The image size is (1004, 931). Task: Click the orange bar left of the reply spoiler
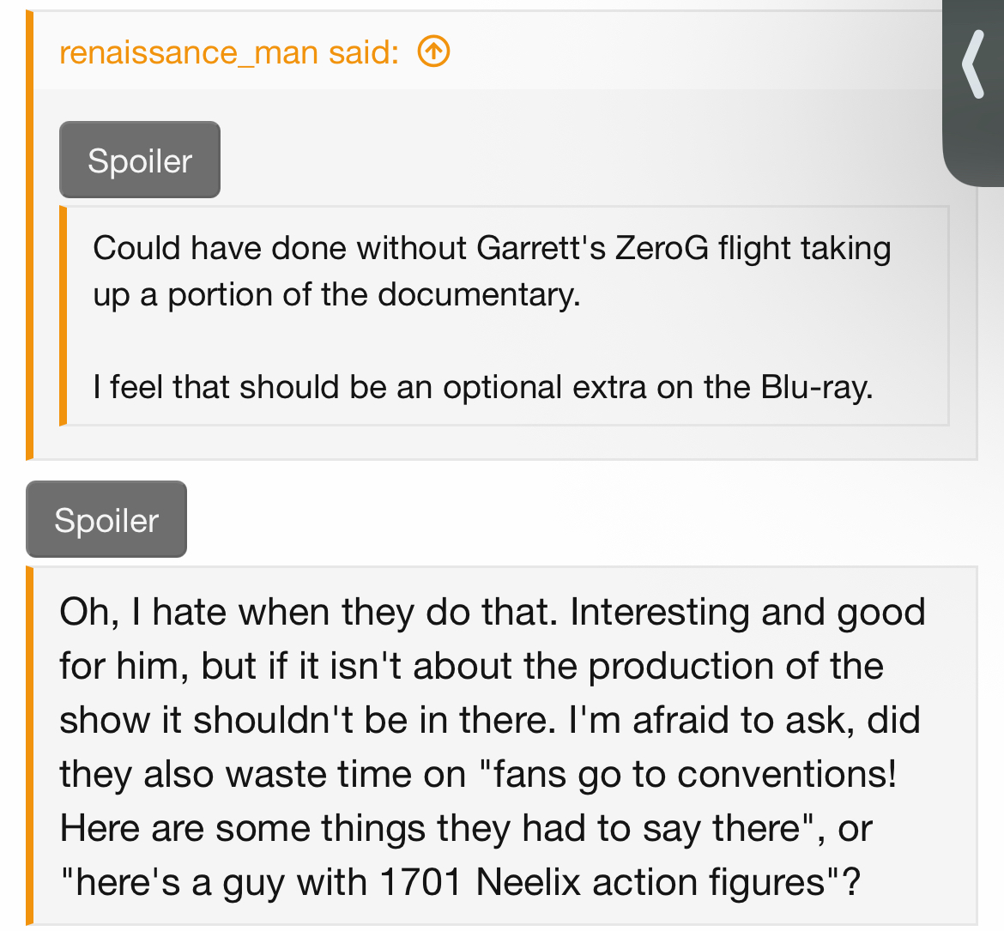pyautogui.click(x=29, y=746)
